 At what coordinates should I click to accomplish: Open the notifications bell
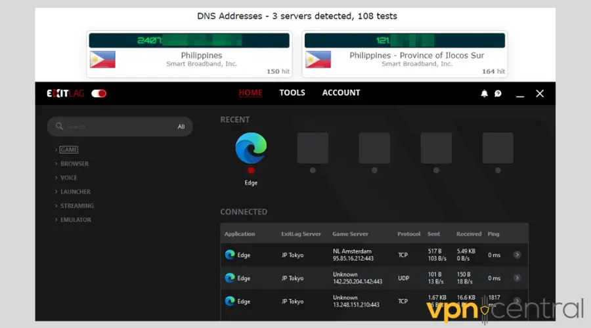[485, 93]
